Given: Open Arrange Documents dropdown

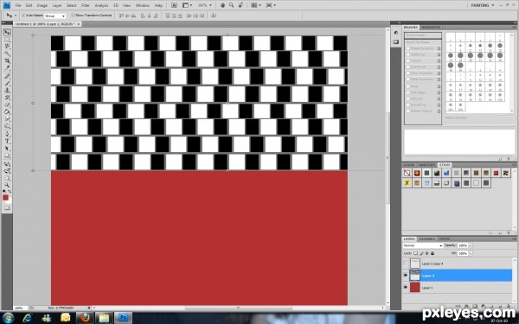Looking at the screenshot, I should (256, 5).
